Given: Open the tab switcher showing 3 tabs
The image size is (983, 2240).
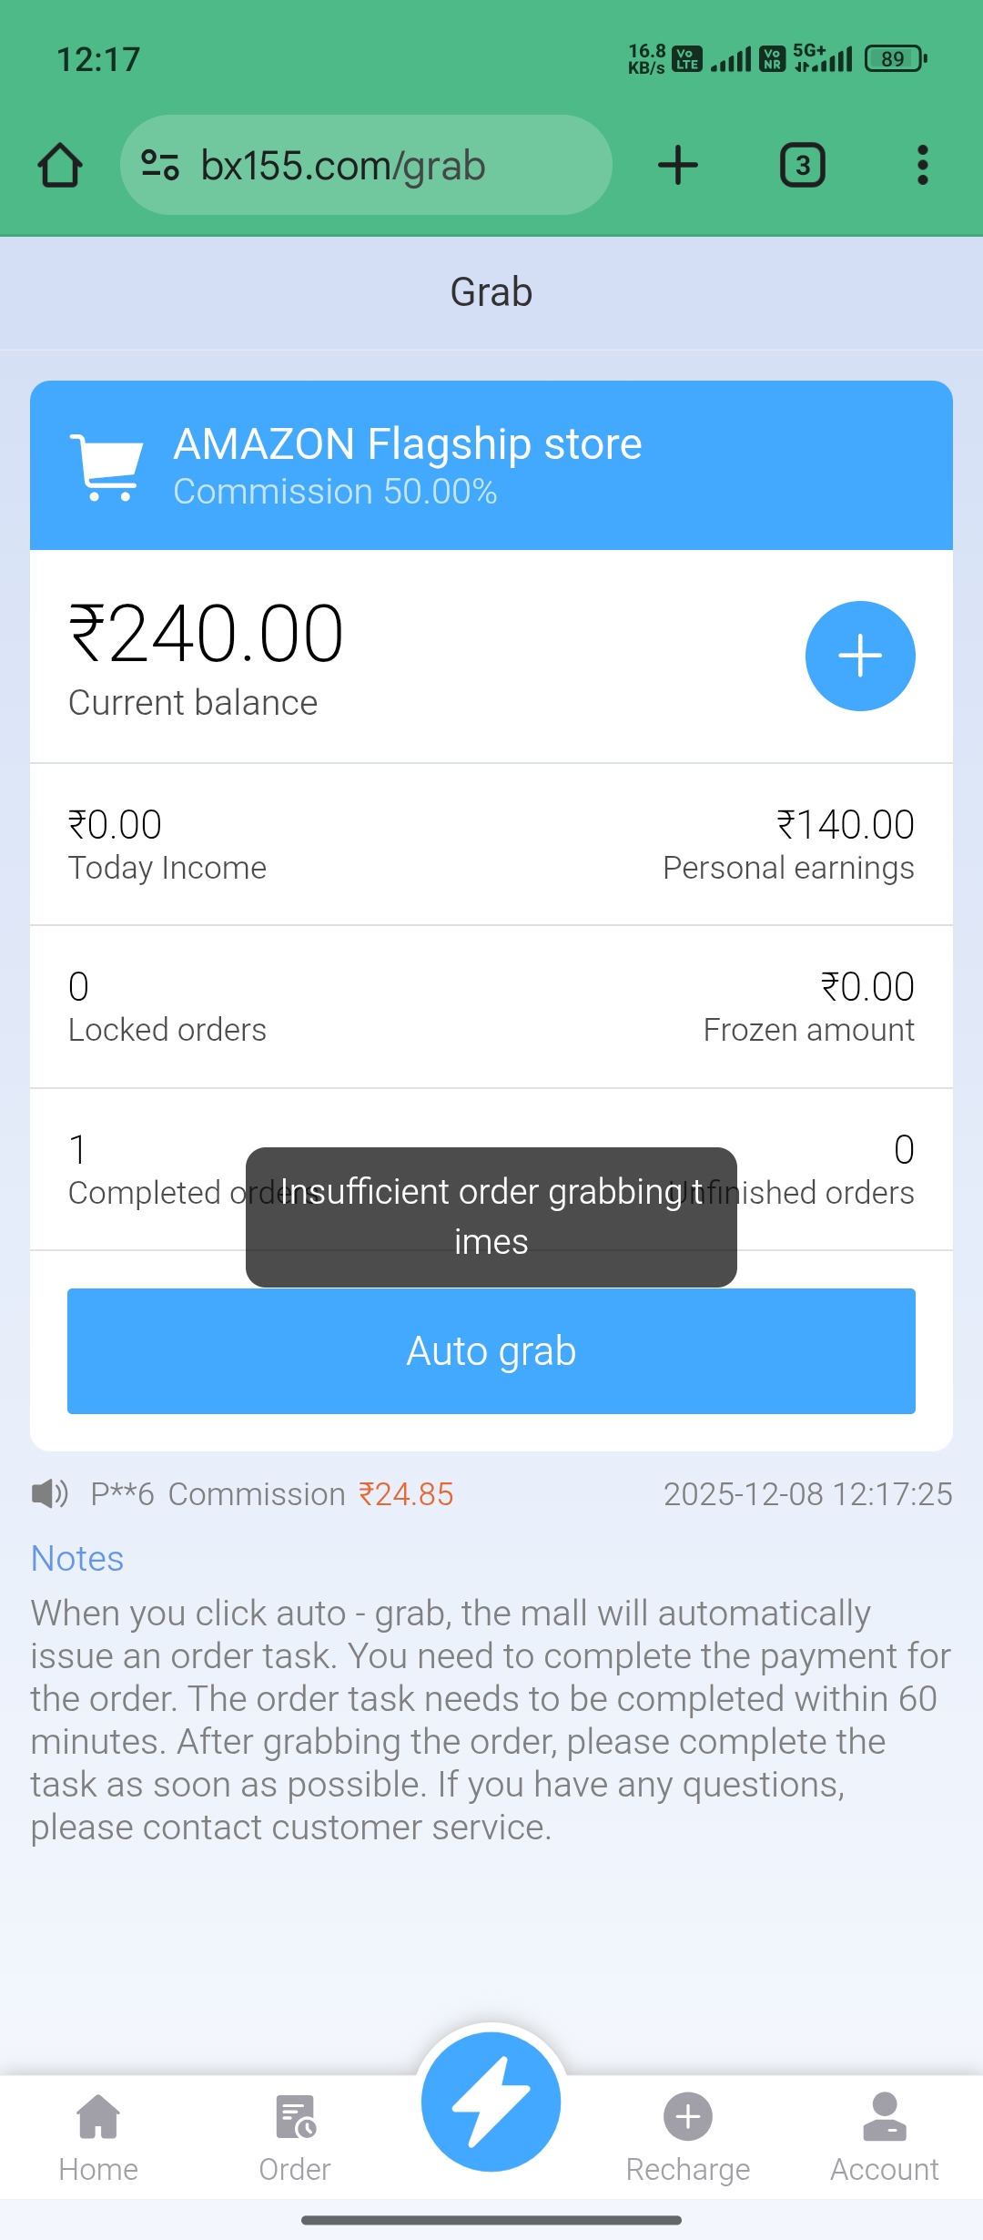Looking at the screenshot, I should [802, 166].
